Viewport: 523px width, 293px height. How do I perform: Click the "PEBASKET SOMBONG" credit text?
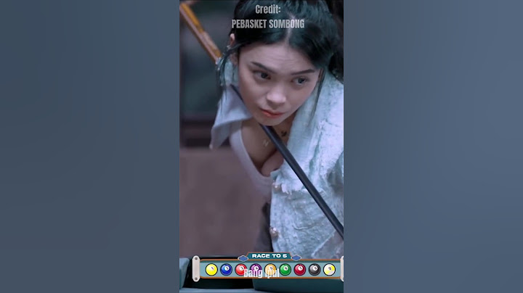point(268,24)
